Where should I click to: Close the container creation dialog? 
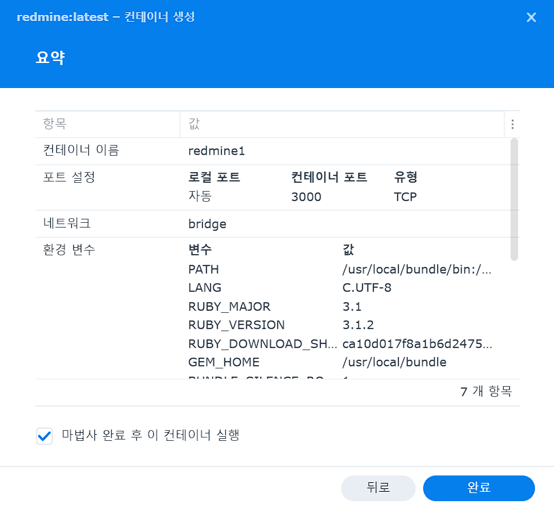coord(531,18)
